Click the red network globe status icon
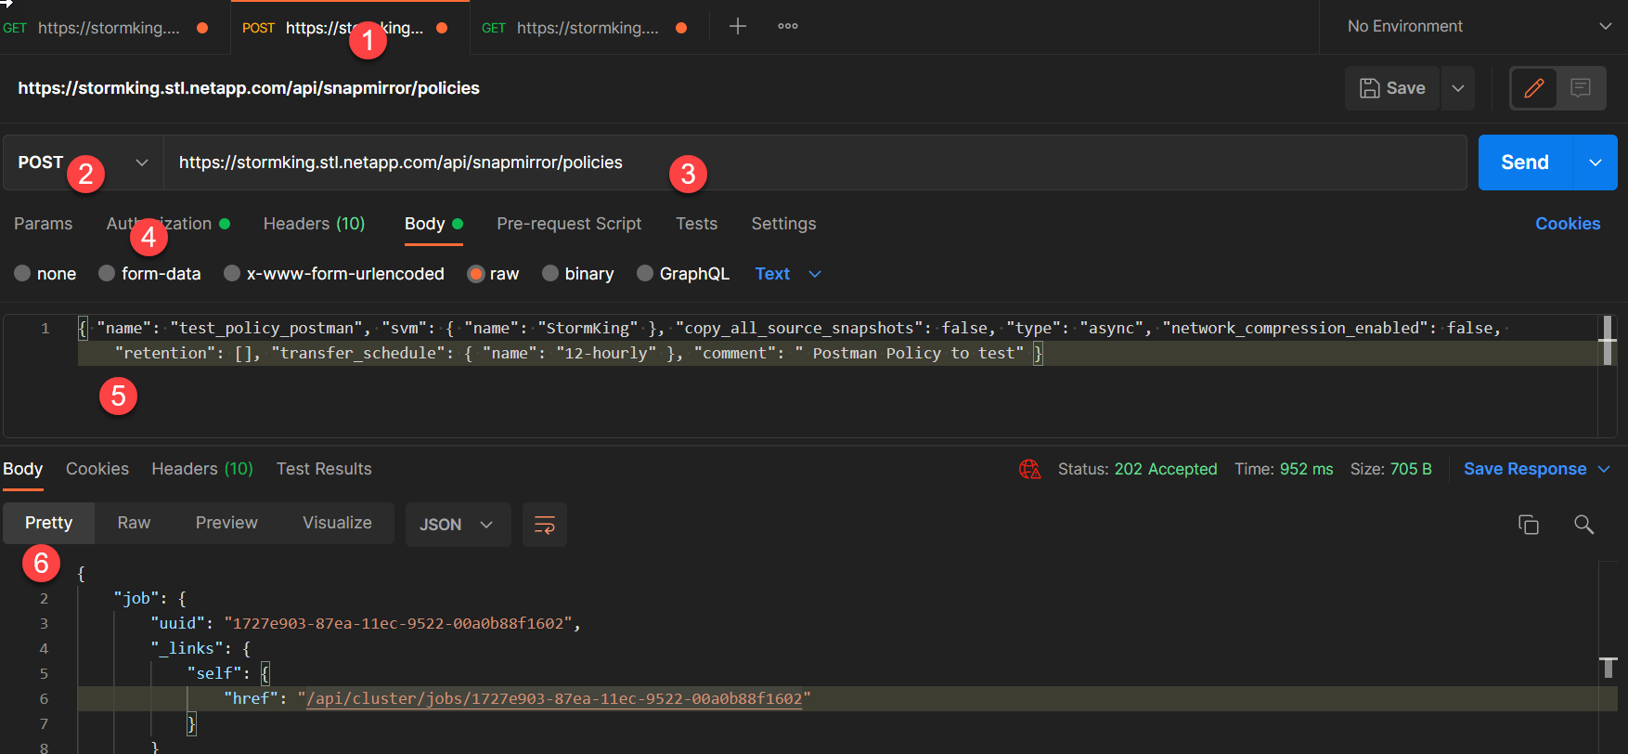This screenshot has width=1628, height=754. pyautogui.click(x=1029, y=469)
